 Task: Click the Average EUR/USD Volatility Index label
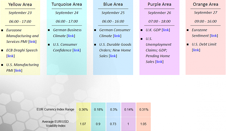tap(55, 124)
